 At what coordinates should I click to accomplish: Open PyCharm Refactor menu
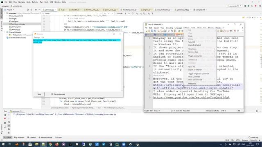[x=35, y=2]
